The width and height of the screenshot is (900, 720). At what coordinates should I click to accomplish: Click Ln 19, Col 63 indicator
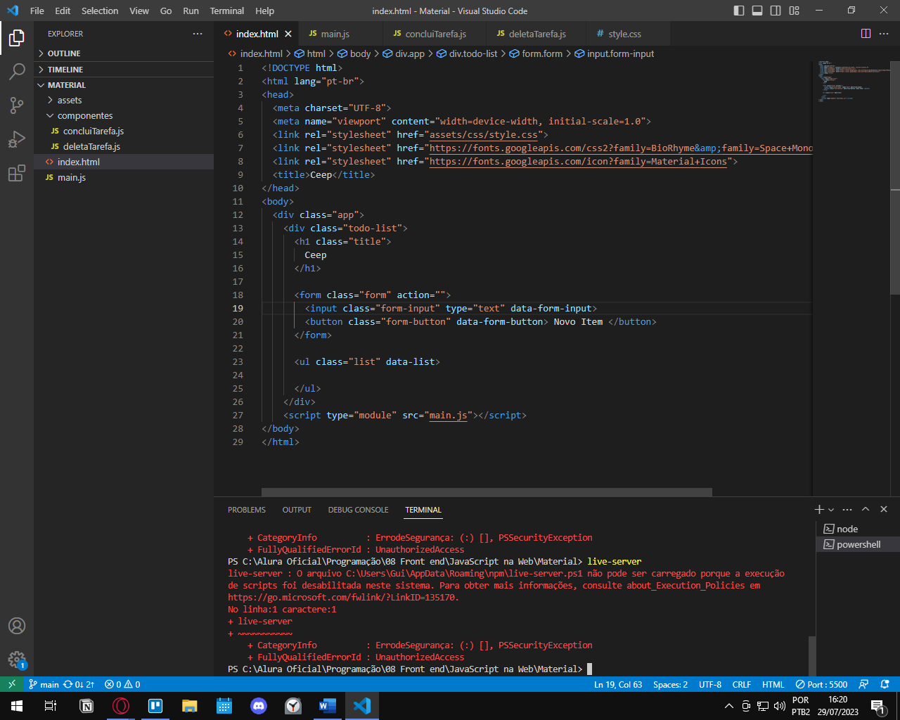618,684
